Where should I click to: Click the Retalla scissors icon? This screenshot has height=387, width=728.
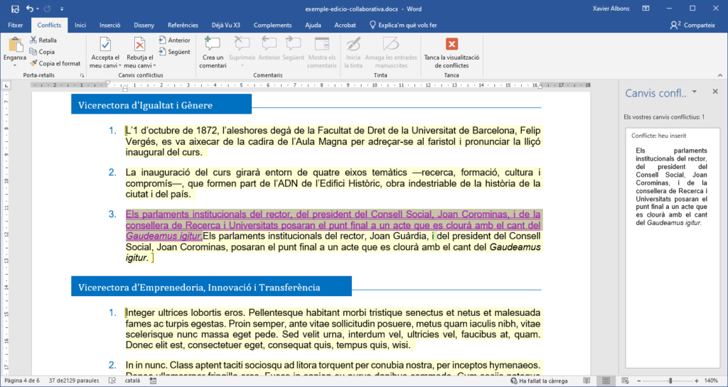33,40
